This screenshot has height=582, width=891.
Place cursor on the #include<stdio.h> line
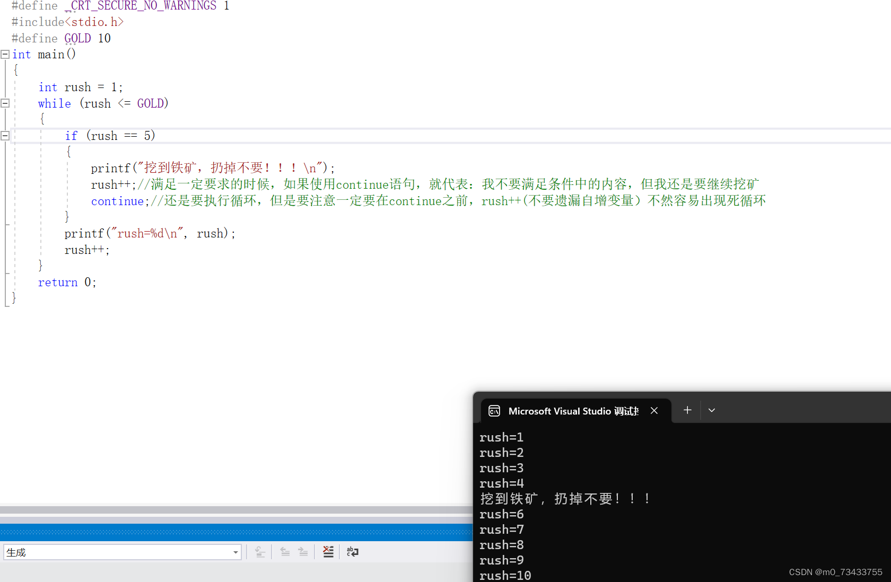68,21
